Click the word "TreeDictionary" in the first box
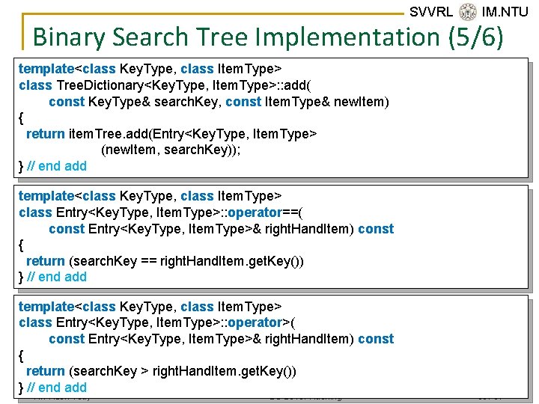Screen dimensions: 539x404 click(x=100, y=85)
